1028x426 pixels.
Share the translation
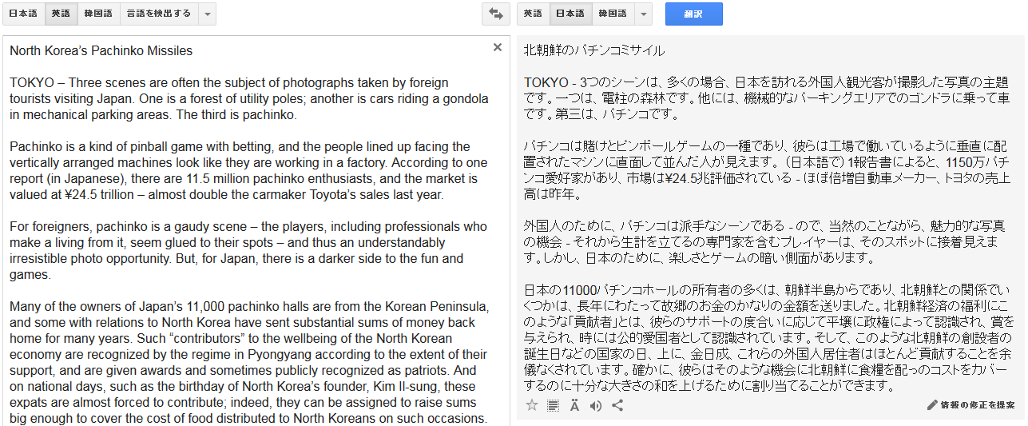pos(617,405)
